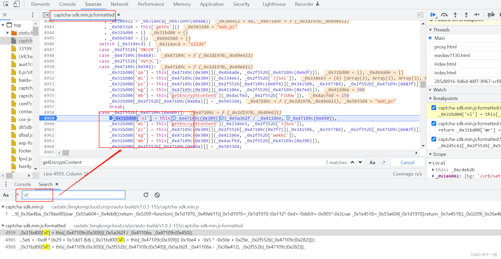Toggle match case in Search panel
This screenshot has height=259, width=501.
(6, 195)
